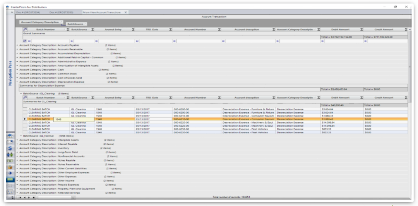Click the BatchSource group-by button
The image size is (418, 206).
click(76, 24)
